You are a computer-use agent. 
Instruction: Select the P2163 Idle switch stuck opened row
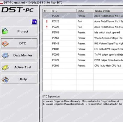click(83, 33)
